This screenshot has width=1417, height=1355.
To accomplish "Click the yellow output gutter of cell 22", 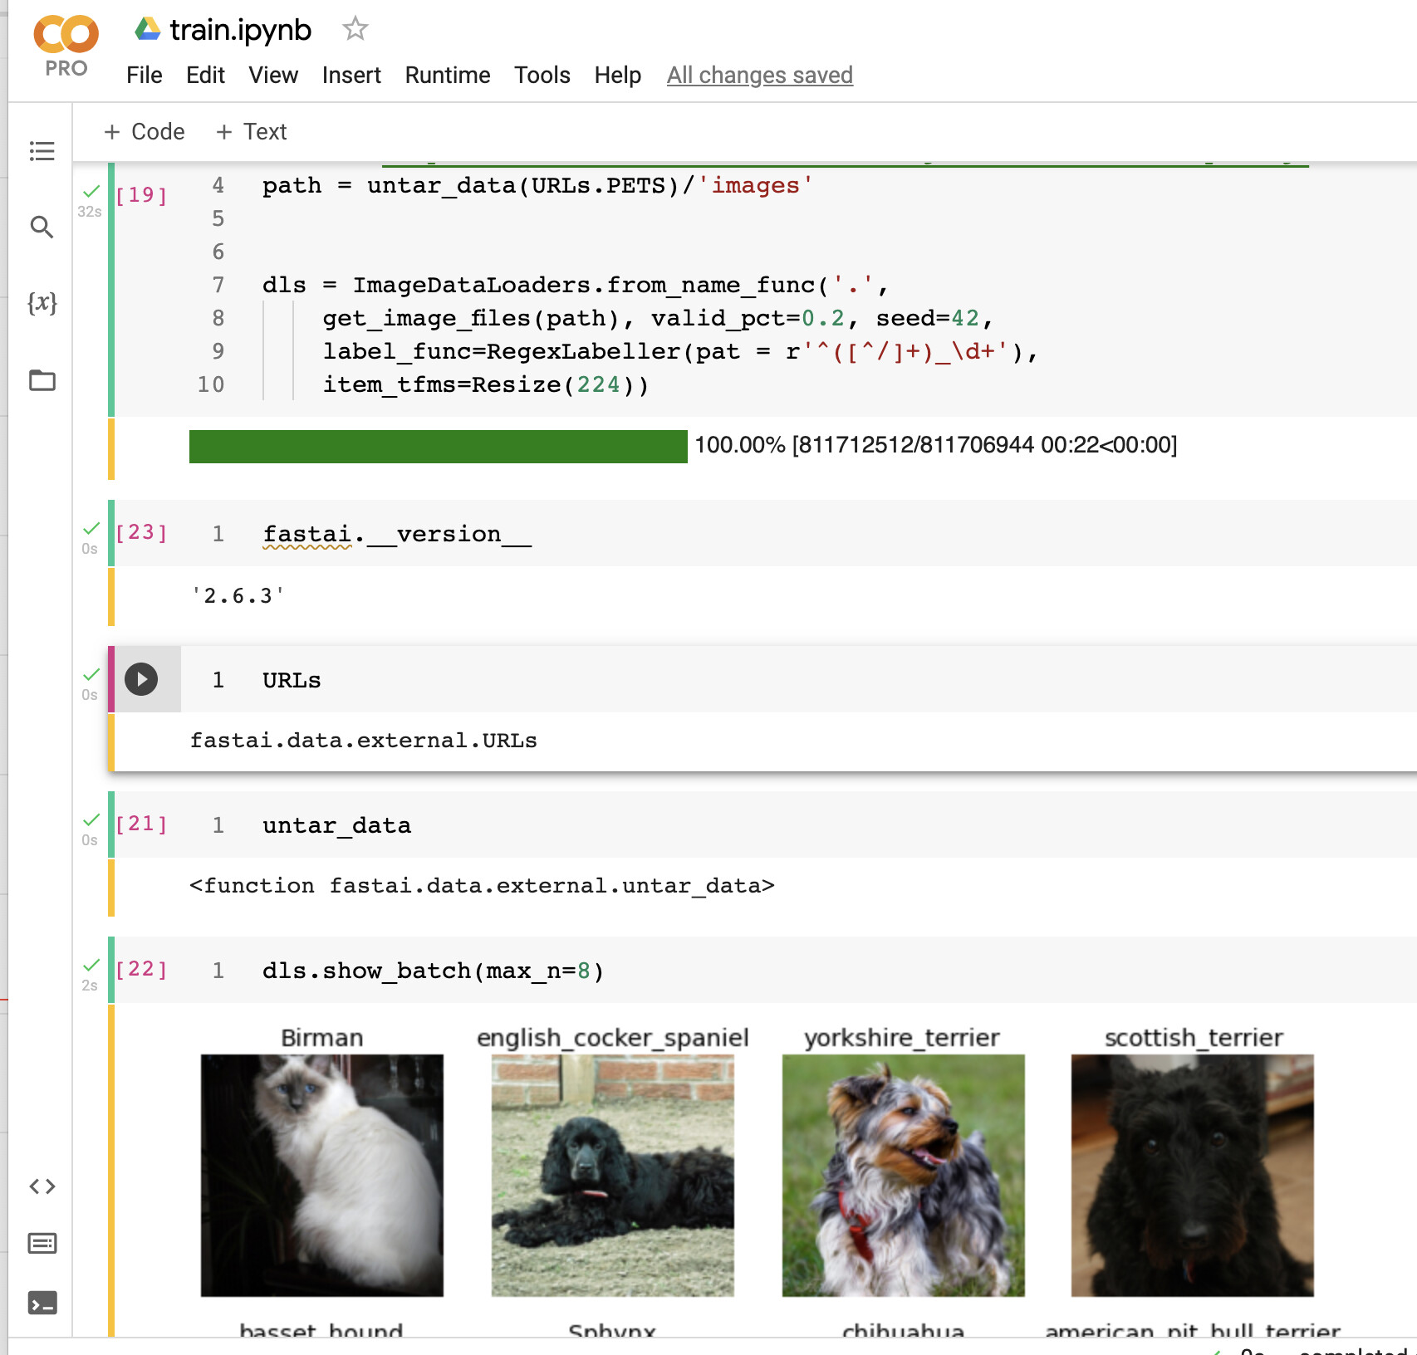I will tap(111, 1171).
